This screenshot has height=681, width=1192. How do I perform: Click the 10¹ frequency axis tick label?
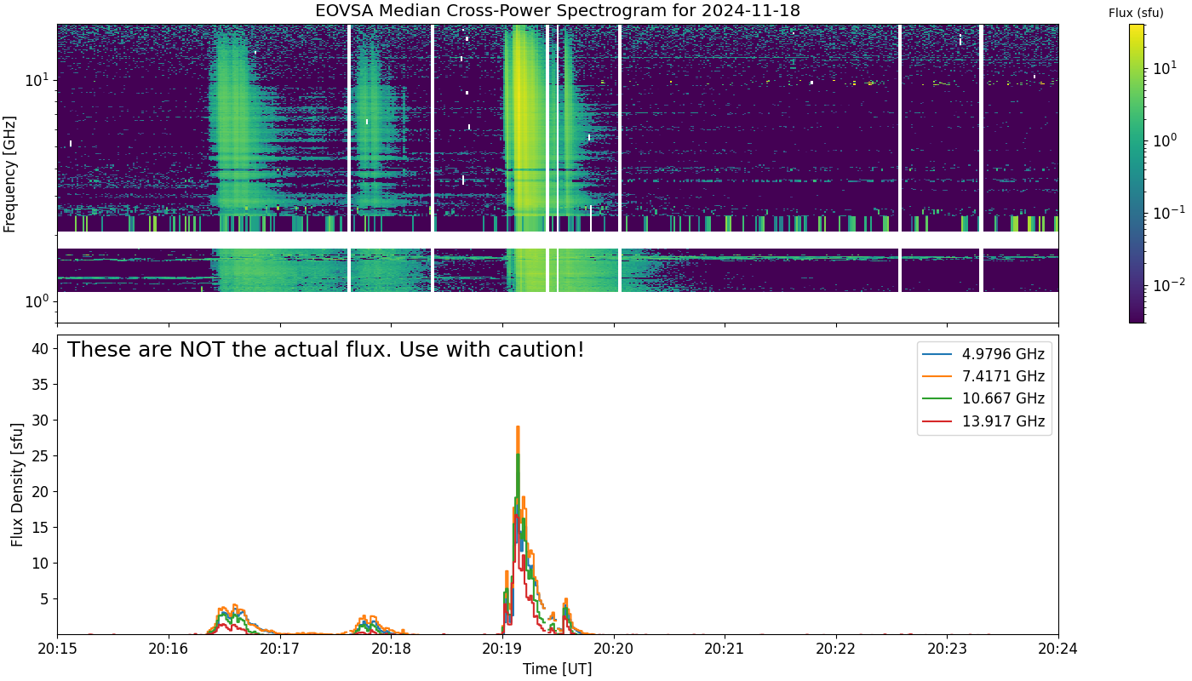[x=38, y=80]
